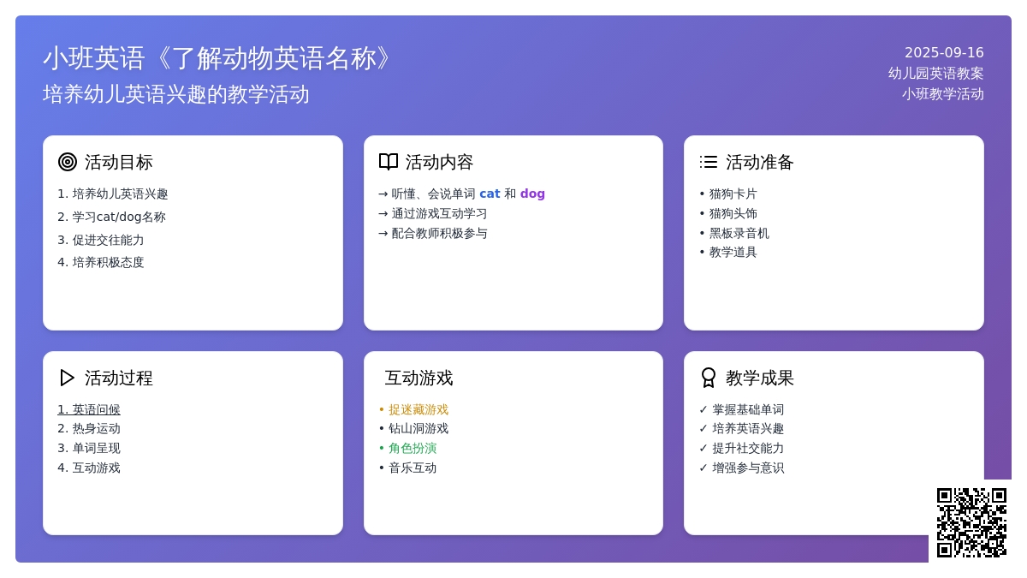
Task: Click the 猫狗卡片 bullet item
Action: click(x=733, y=194)
